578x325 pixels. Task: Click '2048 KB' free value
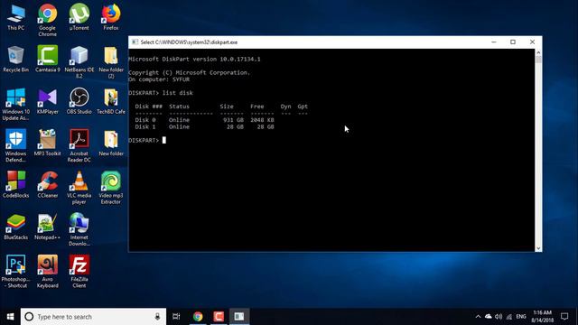click(262, 120)
